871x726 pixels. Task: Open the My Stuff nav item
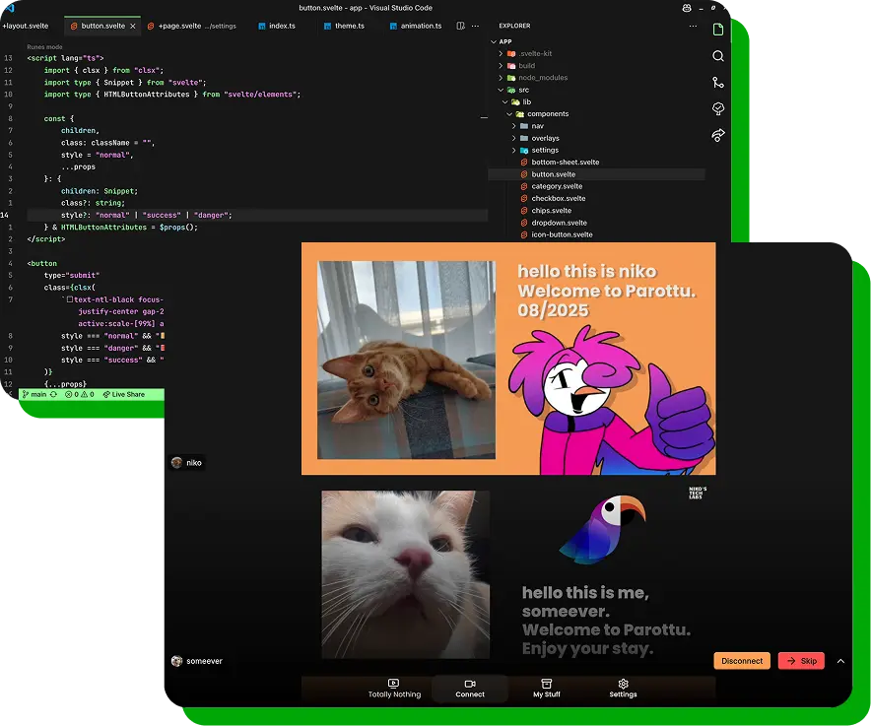[546, 689]
